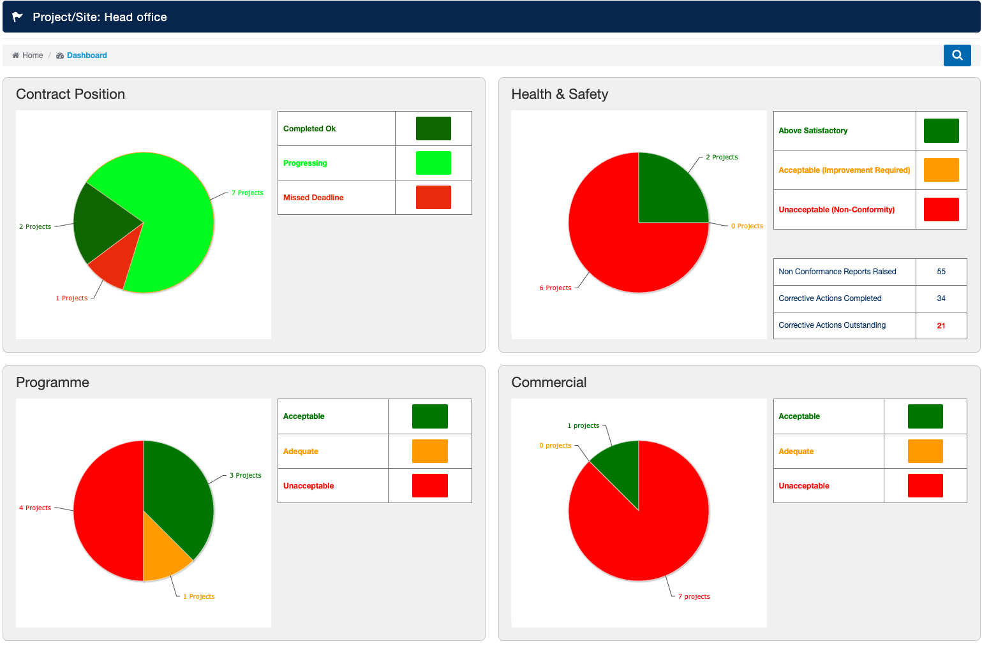This screenshot has height=646, width=982.
Task: Click the Missed Deadline red swatch
Action: point(433,197)
